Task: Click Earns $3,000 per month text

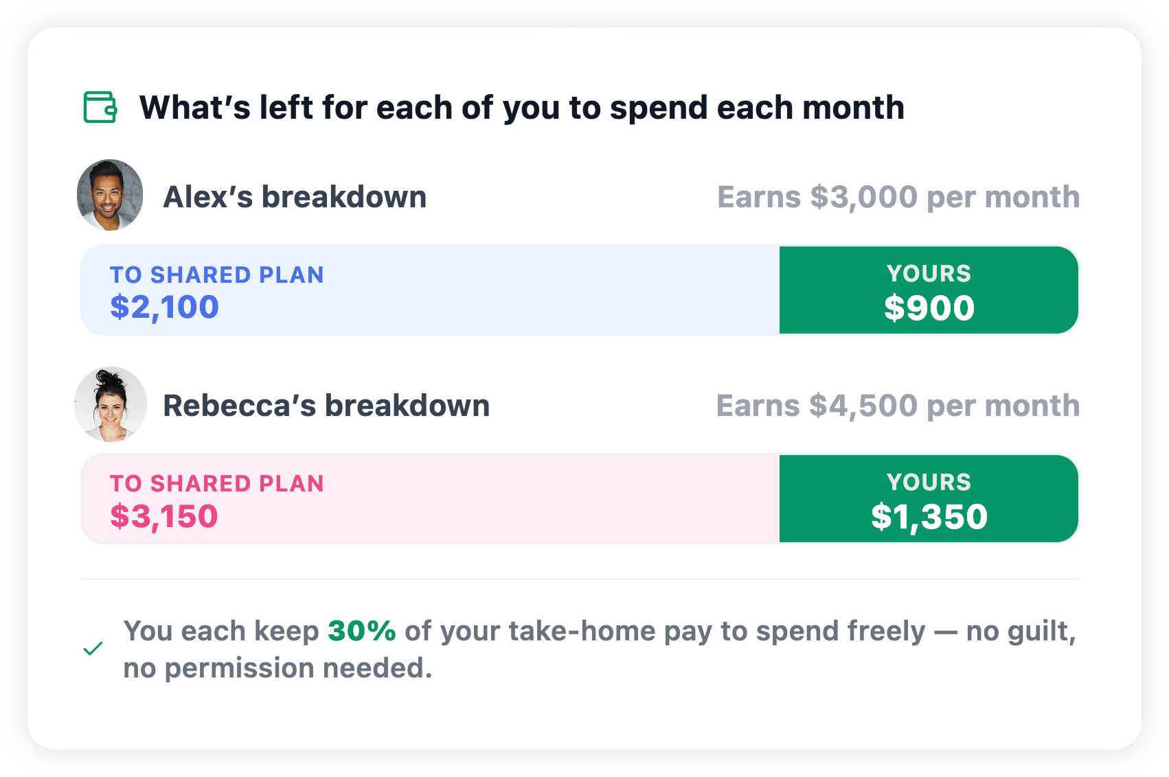Action: [x=898, y=198]
